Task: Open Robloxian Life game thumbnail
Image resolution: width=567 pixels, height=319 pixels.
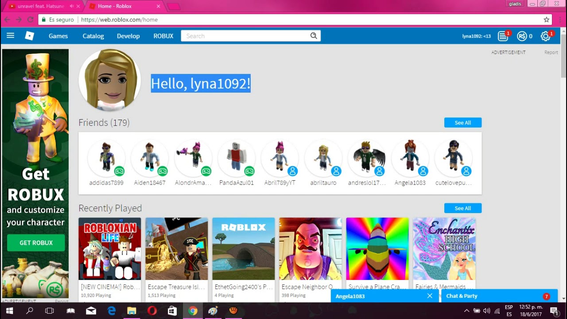Action: click(110, 249)
